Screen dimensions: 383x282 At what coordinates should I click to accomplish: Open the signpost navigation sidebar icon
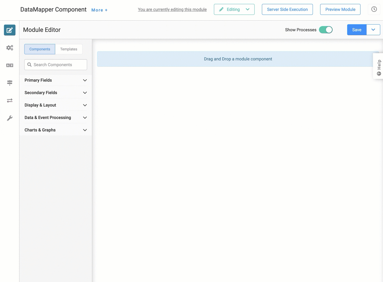point(10,83)
